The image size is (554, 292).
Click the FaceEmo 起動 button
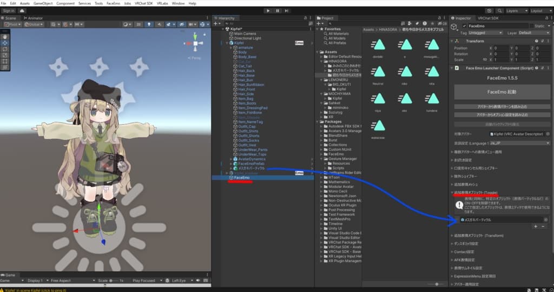coord(499,92)
